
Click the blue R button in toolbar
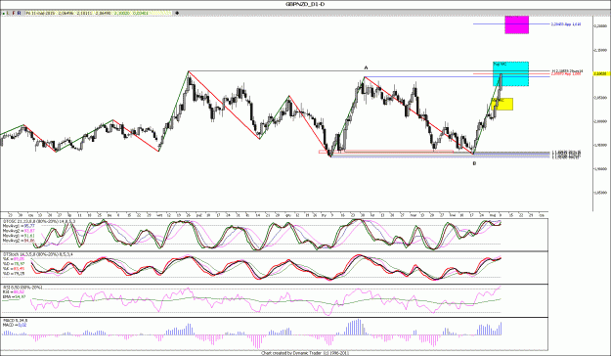(x=20, y=13)
